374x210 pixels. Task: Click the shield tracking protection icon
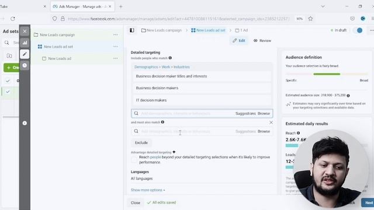click(x=54, y=19)
